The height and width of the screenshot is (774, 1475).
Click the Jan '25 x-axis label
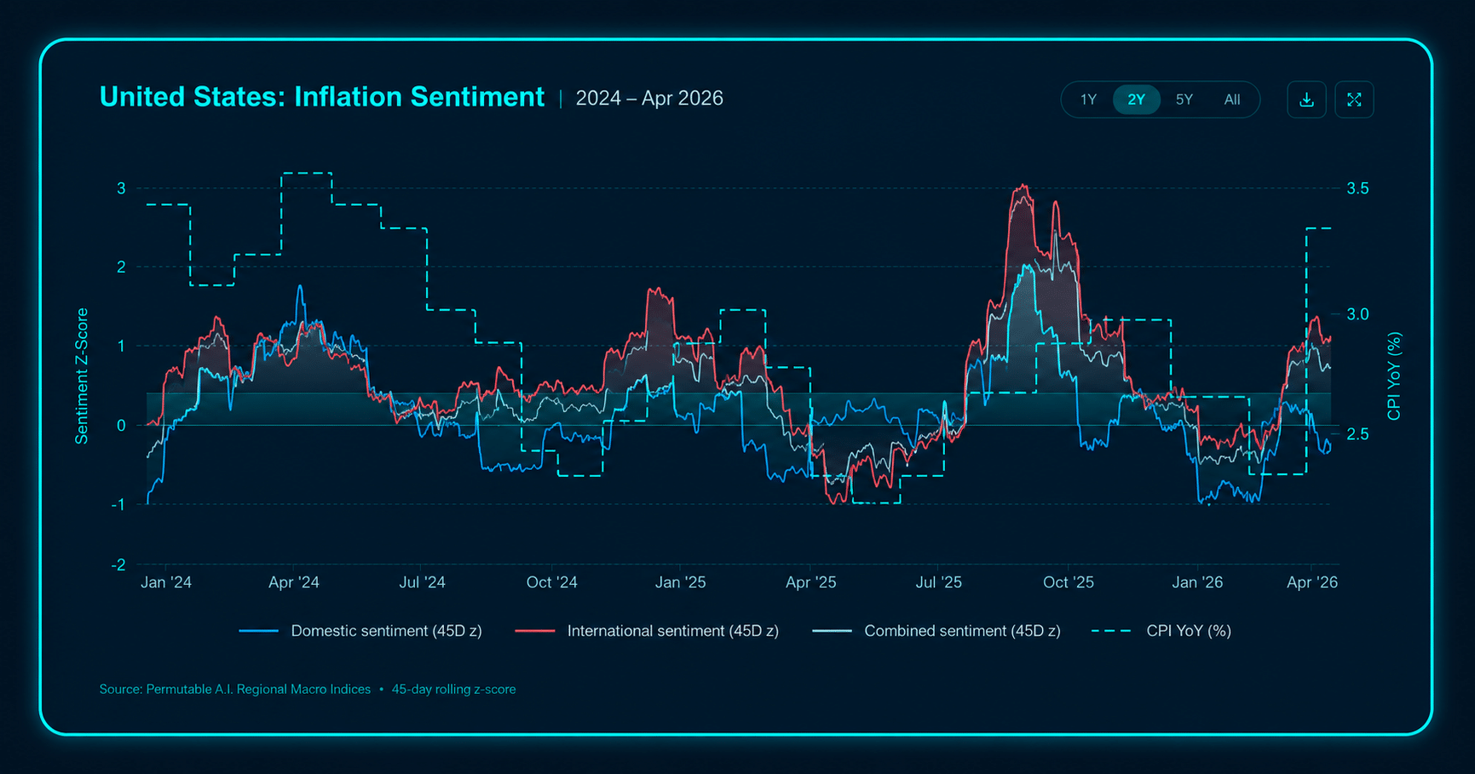tap(680, 582)
